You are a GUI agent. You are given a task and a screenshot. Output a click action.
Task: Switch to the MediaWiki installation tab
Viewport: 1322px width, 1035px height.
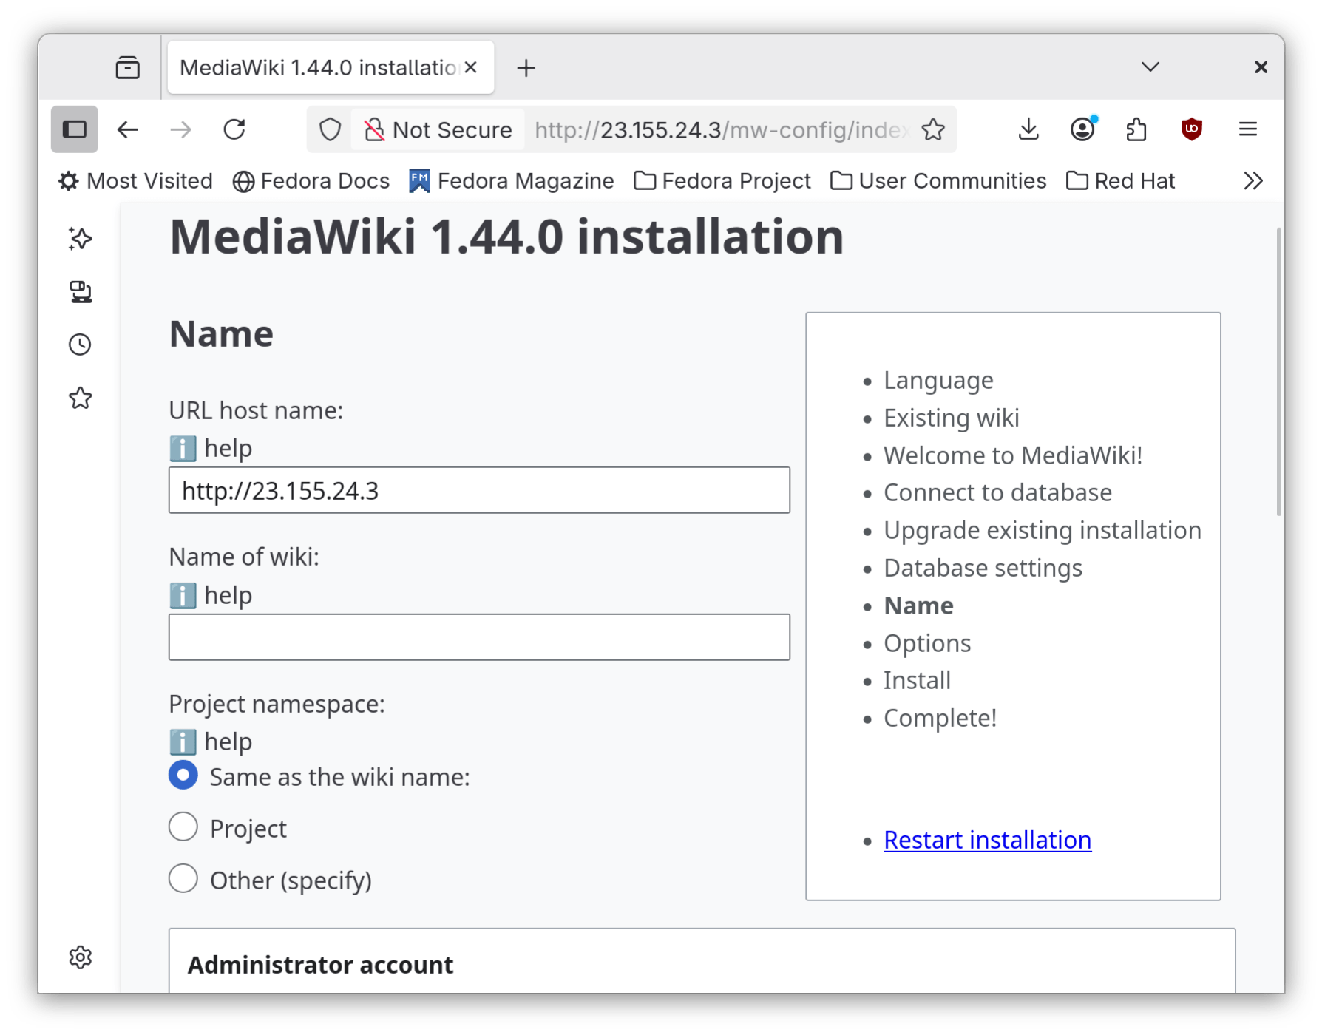point(316,67)
